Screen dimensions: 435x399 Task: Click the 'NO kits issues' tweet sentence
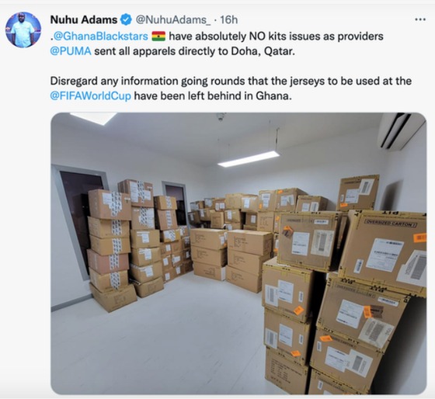tap(217, 43)
